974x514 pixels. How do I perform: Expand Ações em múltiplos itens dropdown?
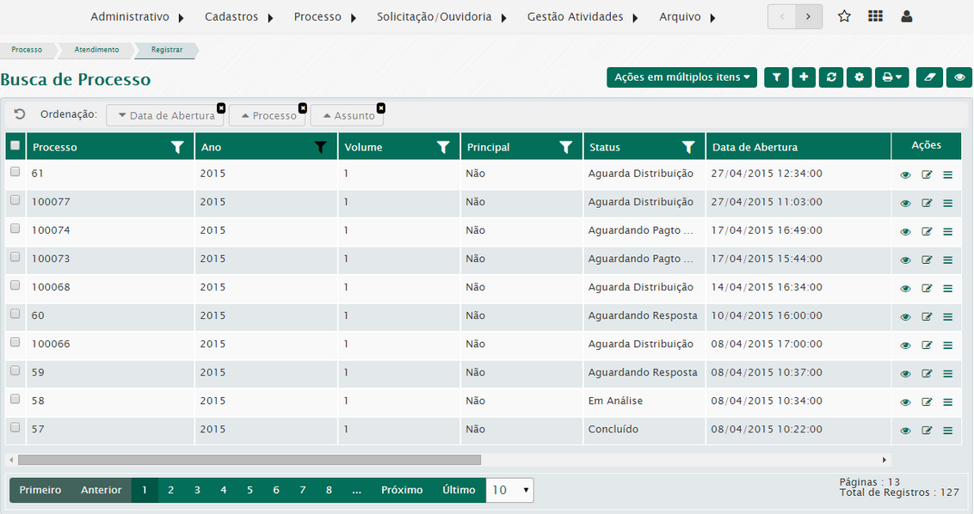(681, 77)
